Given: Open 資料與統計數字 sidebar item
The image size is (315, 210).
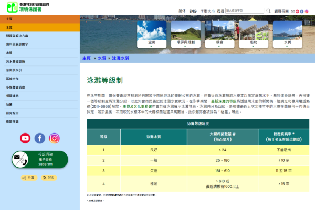Looking at the screenshot, I should click(x=40, y=45).
